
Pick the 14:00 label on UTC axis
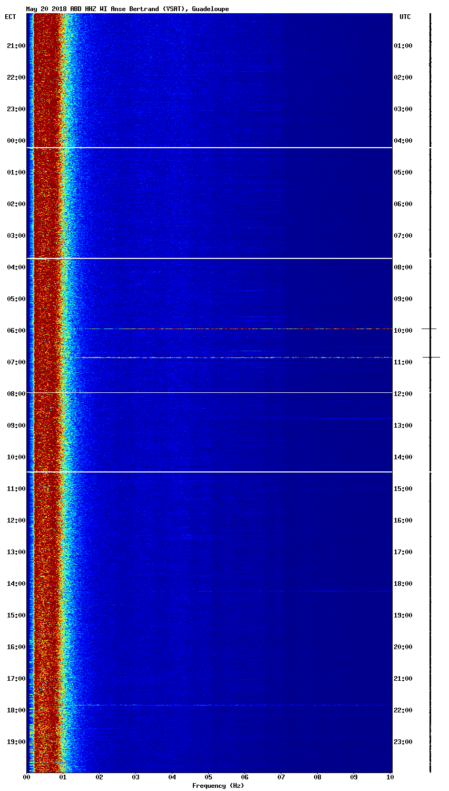[x=403, y=457]
